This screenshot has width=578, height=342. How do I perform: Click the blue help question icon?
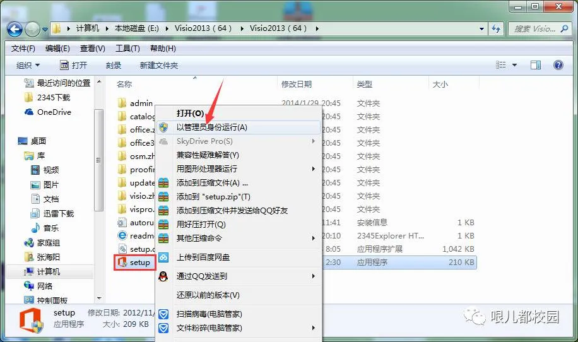coord(558,65)
